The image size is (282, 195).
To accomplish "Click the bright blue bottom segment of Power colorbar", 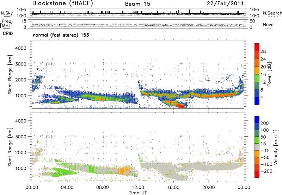I will click(x=257, y=101).
